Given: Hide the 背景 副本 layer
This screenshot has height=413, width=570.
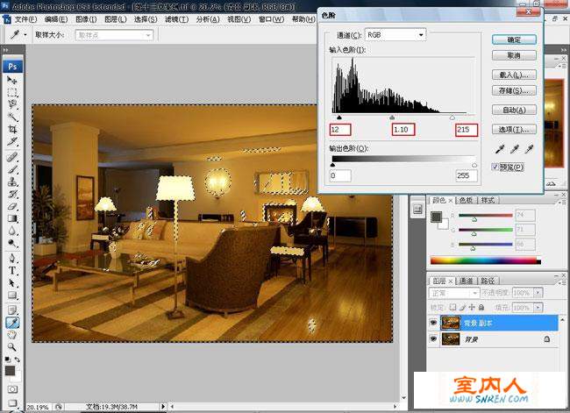Looking at the screenshot, I should [x=433, y=323].
